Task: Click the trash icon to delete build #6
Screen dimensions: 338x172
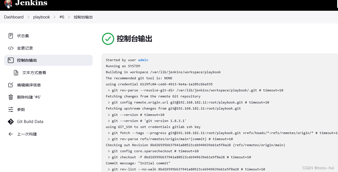Action: pos(10,97)
